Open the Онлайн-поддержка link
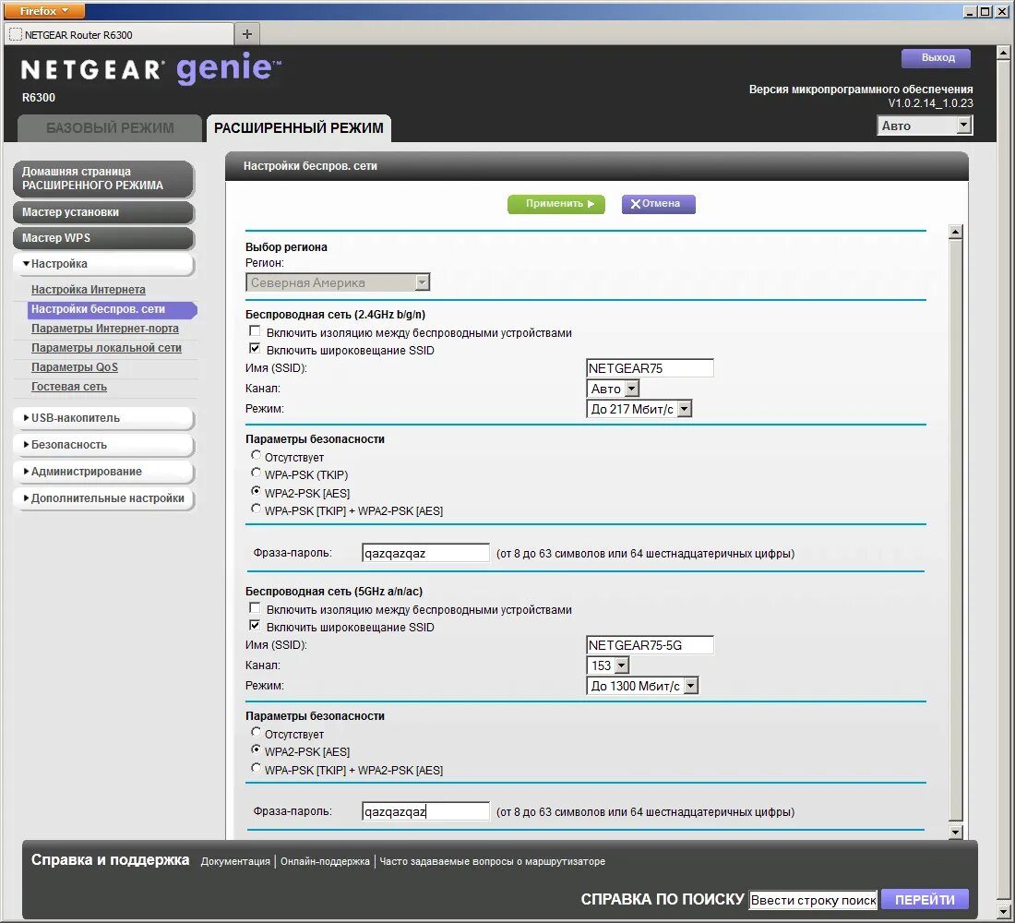The height and width of the screenshot is (923, 1015). tap(325, 861)
